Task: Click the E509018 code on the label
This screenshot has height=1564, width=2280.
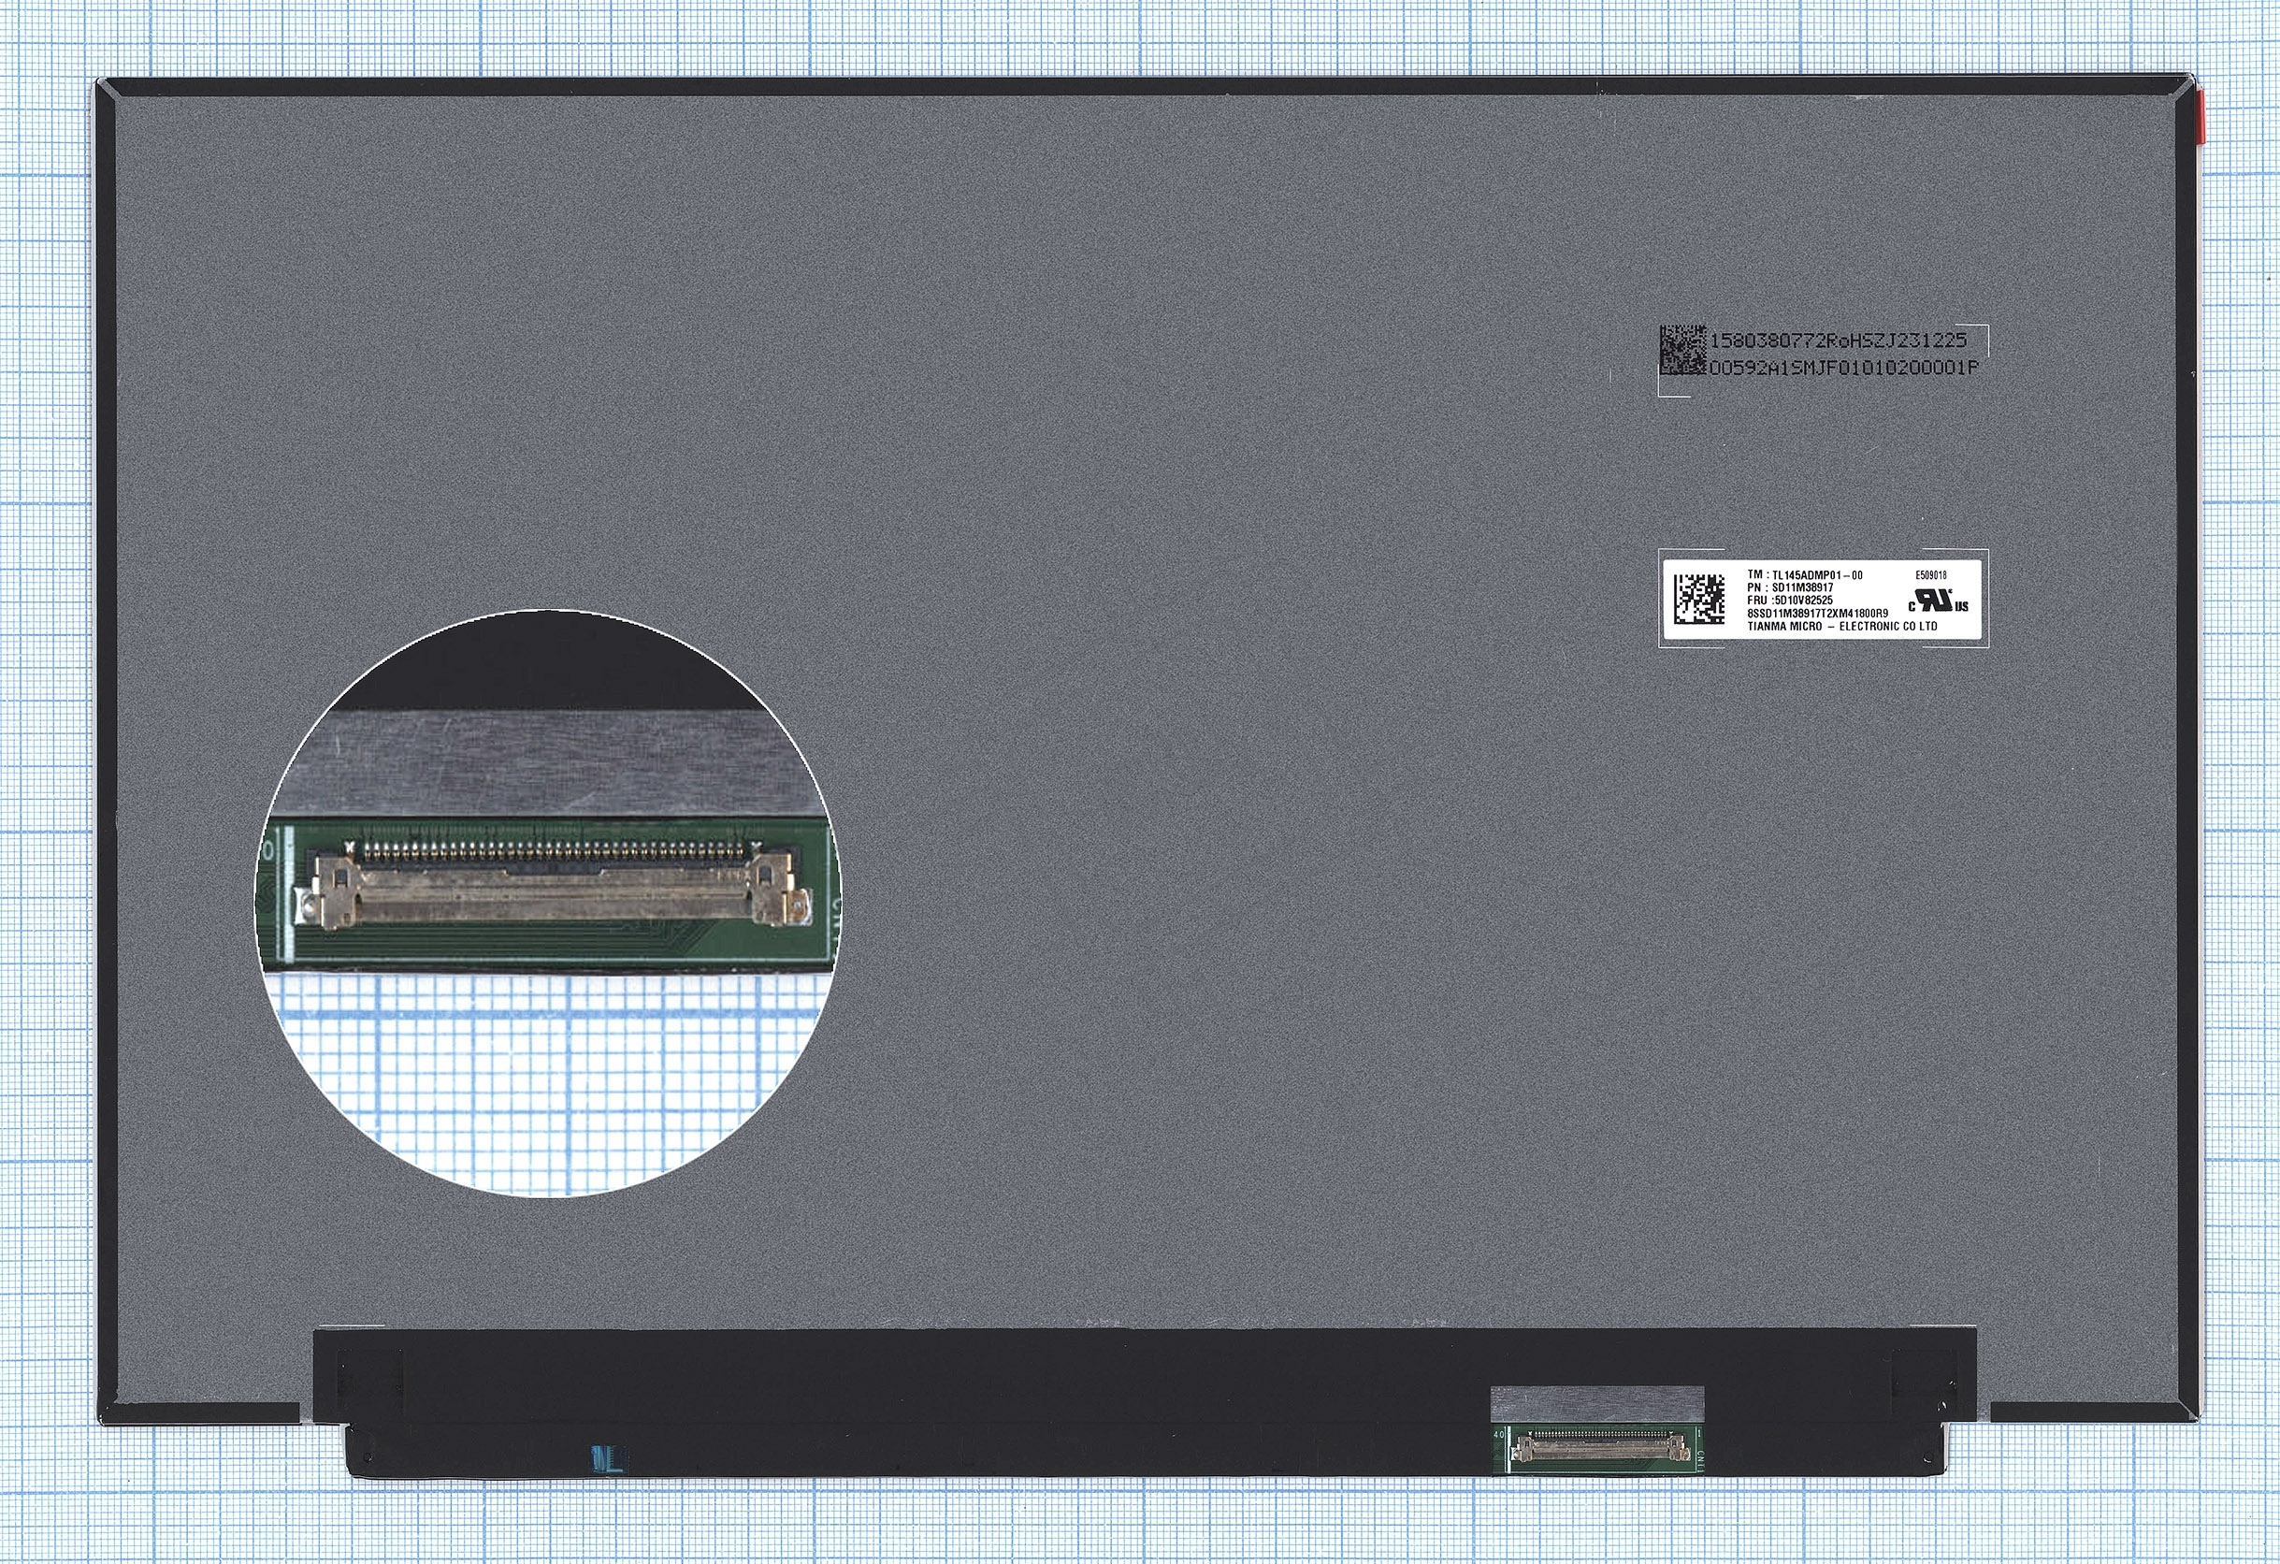Action: tap(1931, 575)
